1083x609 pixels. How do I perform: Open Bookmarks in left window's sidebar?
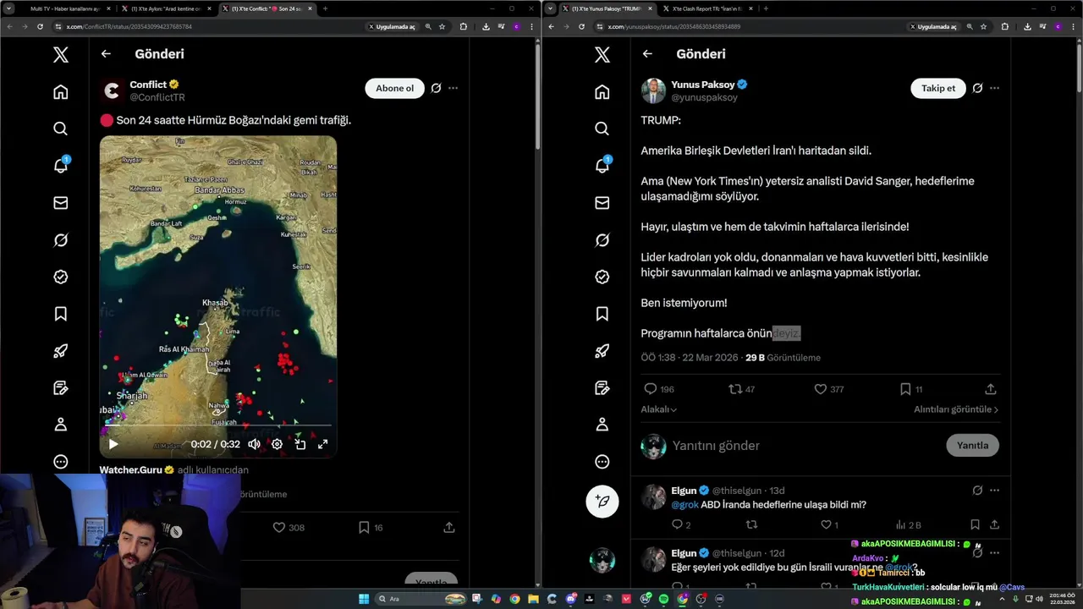(x=60, y=314)
